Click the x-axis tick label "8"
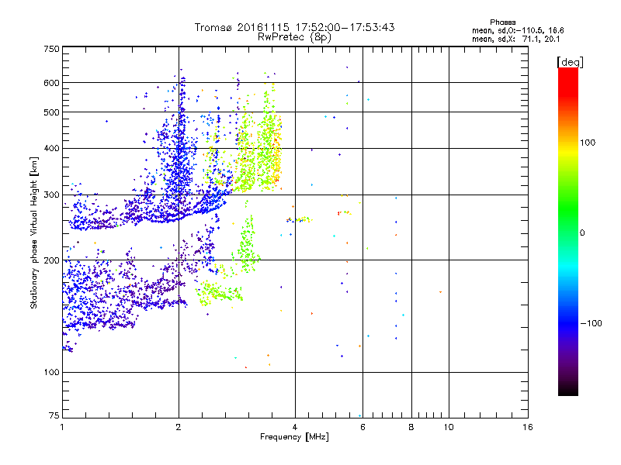The width and height of the screenshot is (621, 465). [x=411, y=427]
